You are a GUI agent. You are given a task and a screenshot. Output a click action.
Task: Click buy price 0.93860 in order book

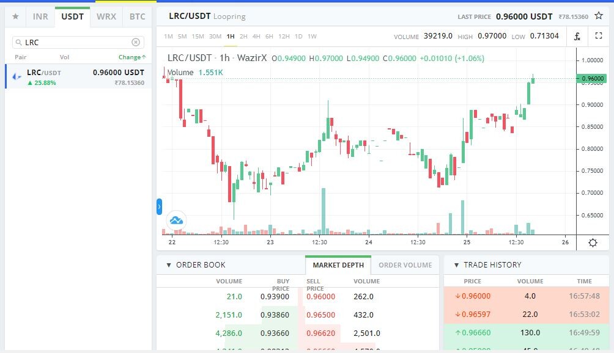coord(275,315)
